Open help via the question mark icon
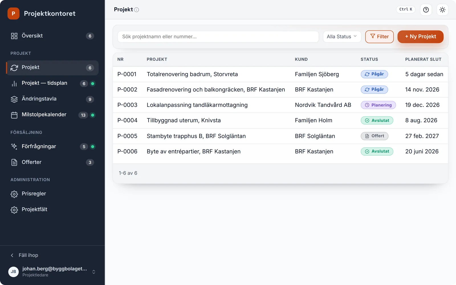Viewport: 456px width, 285px height. pyautogui.click(x=426, y=10)
